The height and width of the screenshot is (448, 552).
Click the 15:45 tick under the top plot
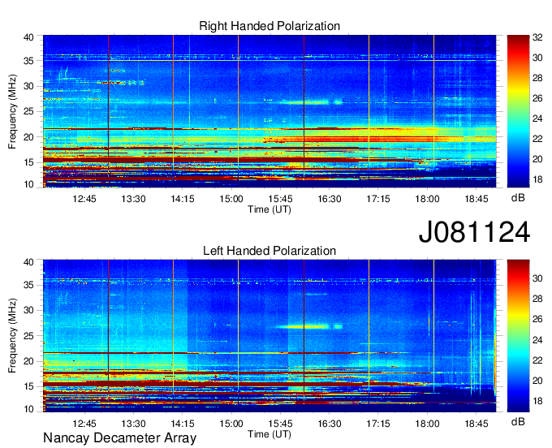pyautogui.click(x=280, y=199)
